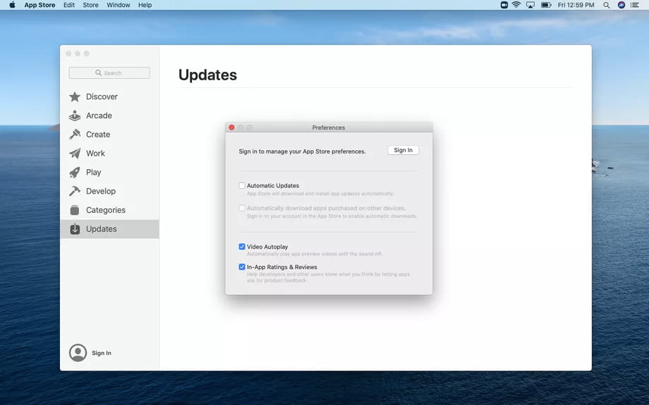The image size is (649, 405).
Task: Open the Window menu
Action: [x=119, y=5]
